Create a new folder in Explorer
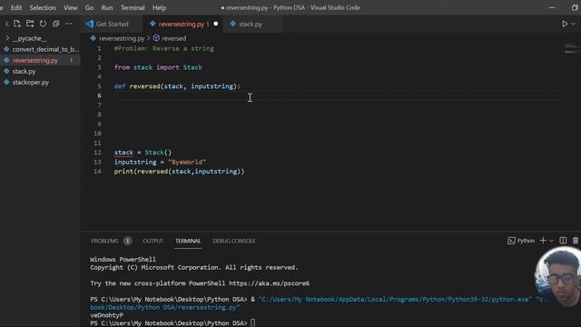This screenshot has height=327, width=581. [x=30, y=24]
